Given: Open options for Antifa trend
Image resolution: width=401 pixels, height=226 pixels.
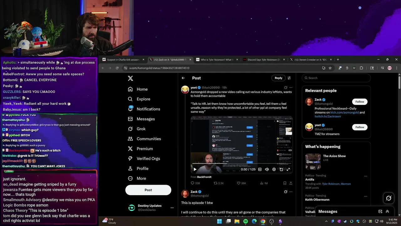Looking at the screenshot, I should click(366, 176).
